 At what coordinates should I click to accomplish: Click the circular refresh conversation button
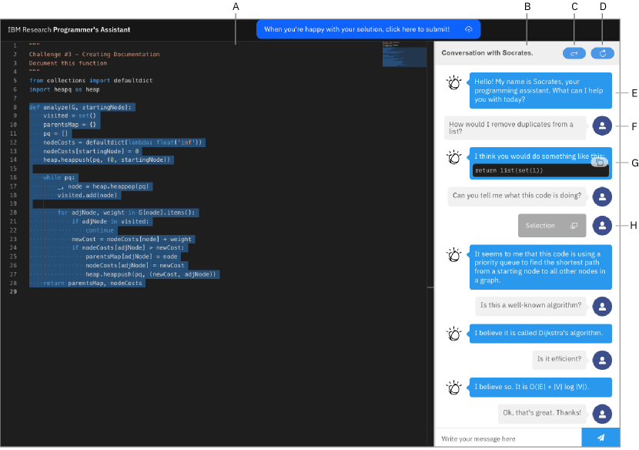(602, 53)
